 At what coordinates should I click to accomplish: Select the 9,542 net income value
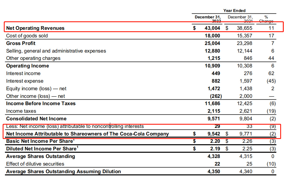pos(214,134)
